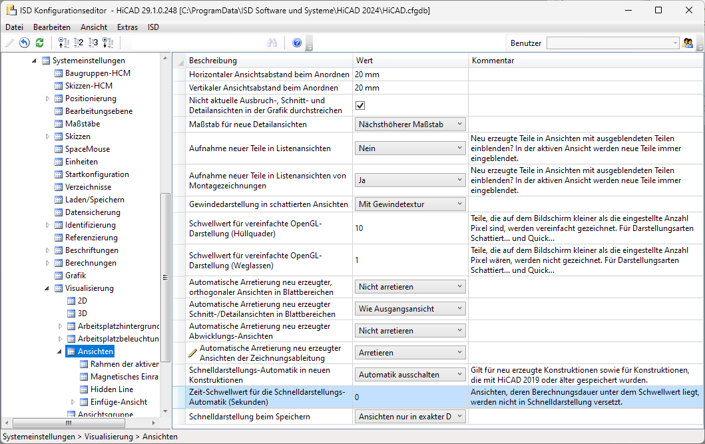Click the Wert column header
Image resolution: width=705 pixels, height=444 pixels.
(364, 61)
